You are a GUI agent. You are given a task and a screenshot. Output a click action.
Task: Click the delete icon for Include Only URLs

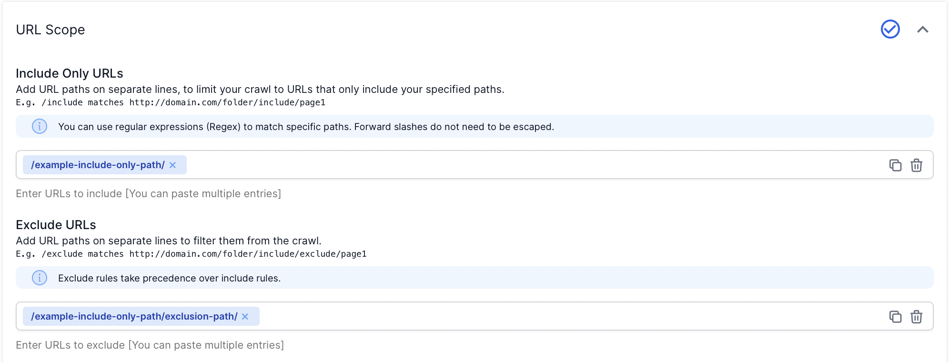pos(917,165)
